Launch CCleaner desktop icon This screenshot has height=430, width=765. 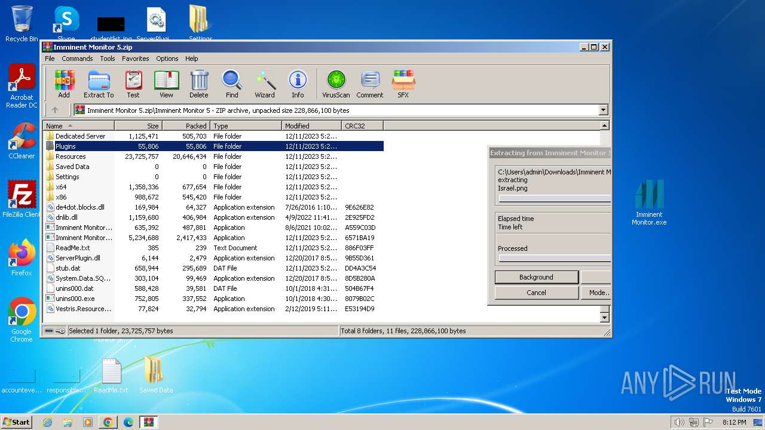point(22,142)
